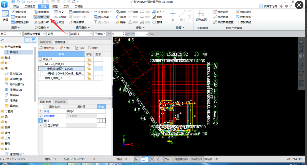The height and width of the screenshot is (165, 307).
Task: Click 定位 locate in drawing manager
Action: click(x=80, y=48)
